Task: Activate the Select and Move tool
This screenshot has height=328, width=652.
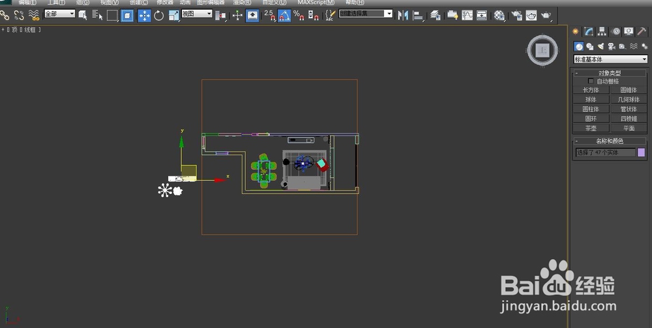Action: (x=144, y=16)
